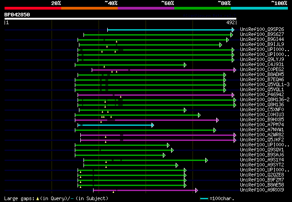The height and width of the screenshot is (202, 292).
Task: Click the yellow gap marker below the A9RXX9 bar
Action: 113,192
